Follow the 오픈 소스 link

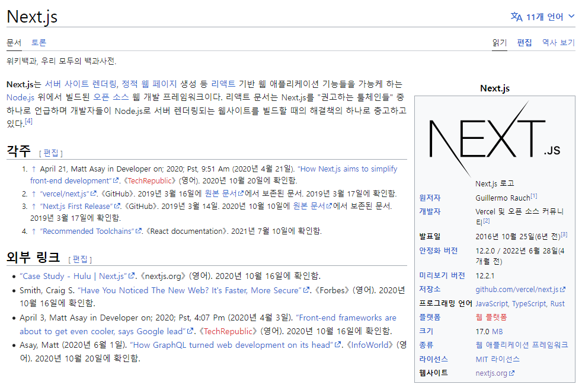111,97
